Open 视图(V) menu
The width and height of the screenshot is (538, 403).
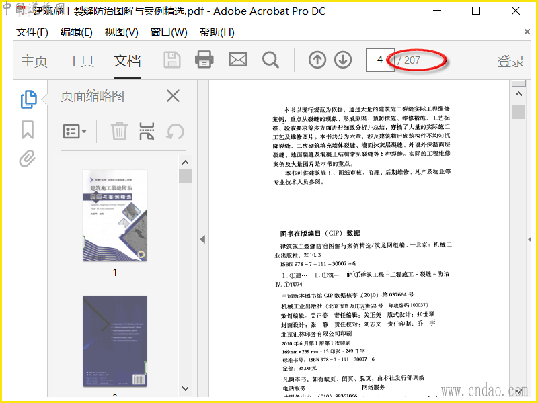122,32
